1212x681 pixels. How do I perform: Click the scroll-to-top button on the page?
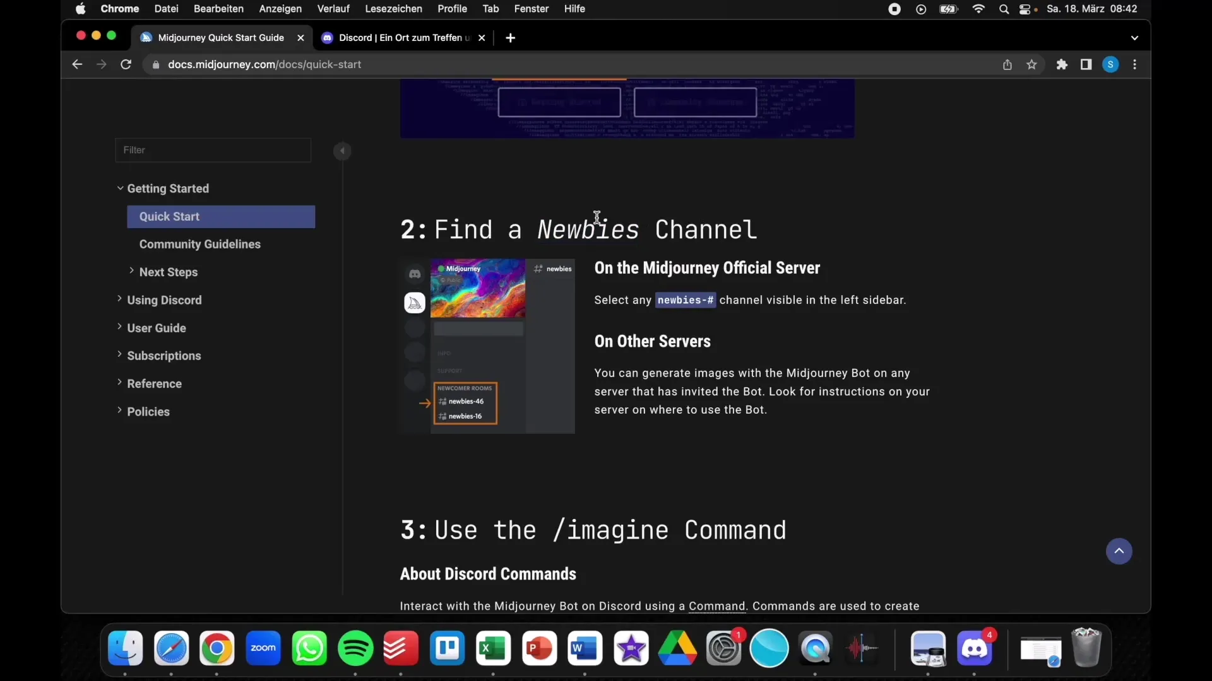pyautogui.click(x=1120, y=550)
